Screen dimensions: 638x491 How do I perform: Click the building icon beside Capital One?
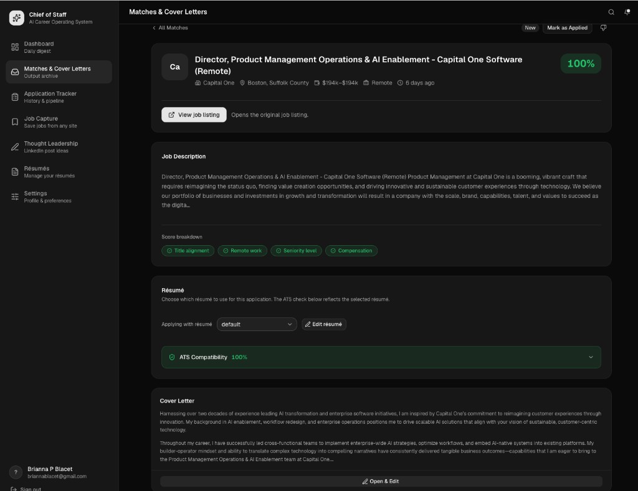click(x=198, y=83)
